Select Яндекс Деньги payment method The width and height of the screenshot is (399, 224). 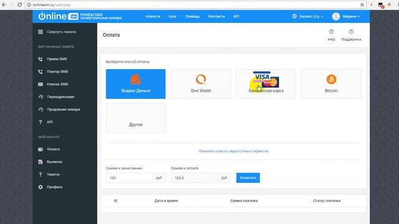pyautogui.click(x=136, y=84)
